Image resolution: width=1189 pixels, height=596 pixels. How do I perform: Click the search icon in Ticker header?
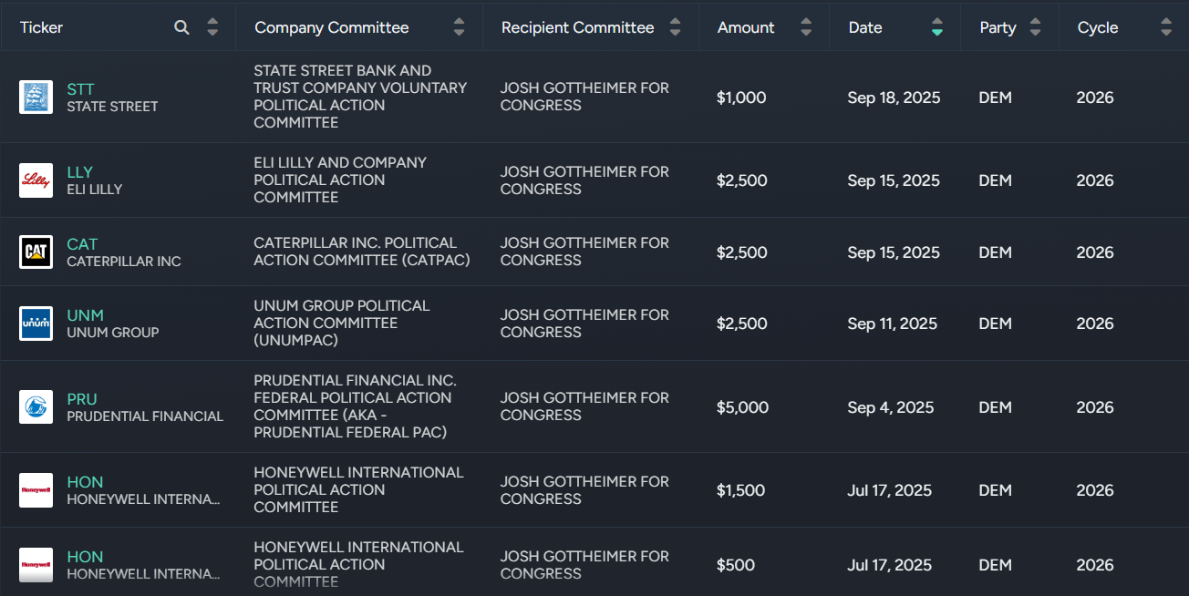pos(181,27)
